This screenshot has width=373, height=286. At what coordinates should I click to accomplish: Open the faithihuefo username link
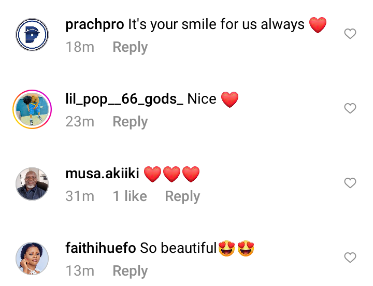[x=101, y=248]
